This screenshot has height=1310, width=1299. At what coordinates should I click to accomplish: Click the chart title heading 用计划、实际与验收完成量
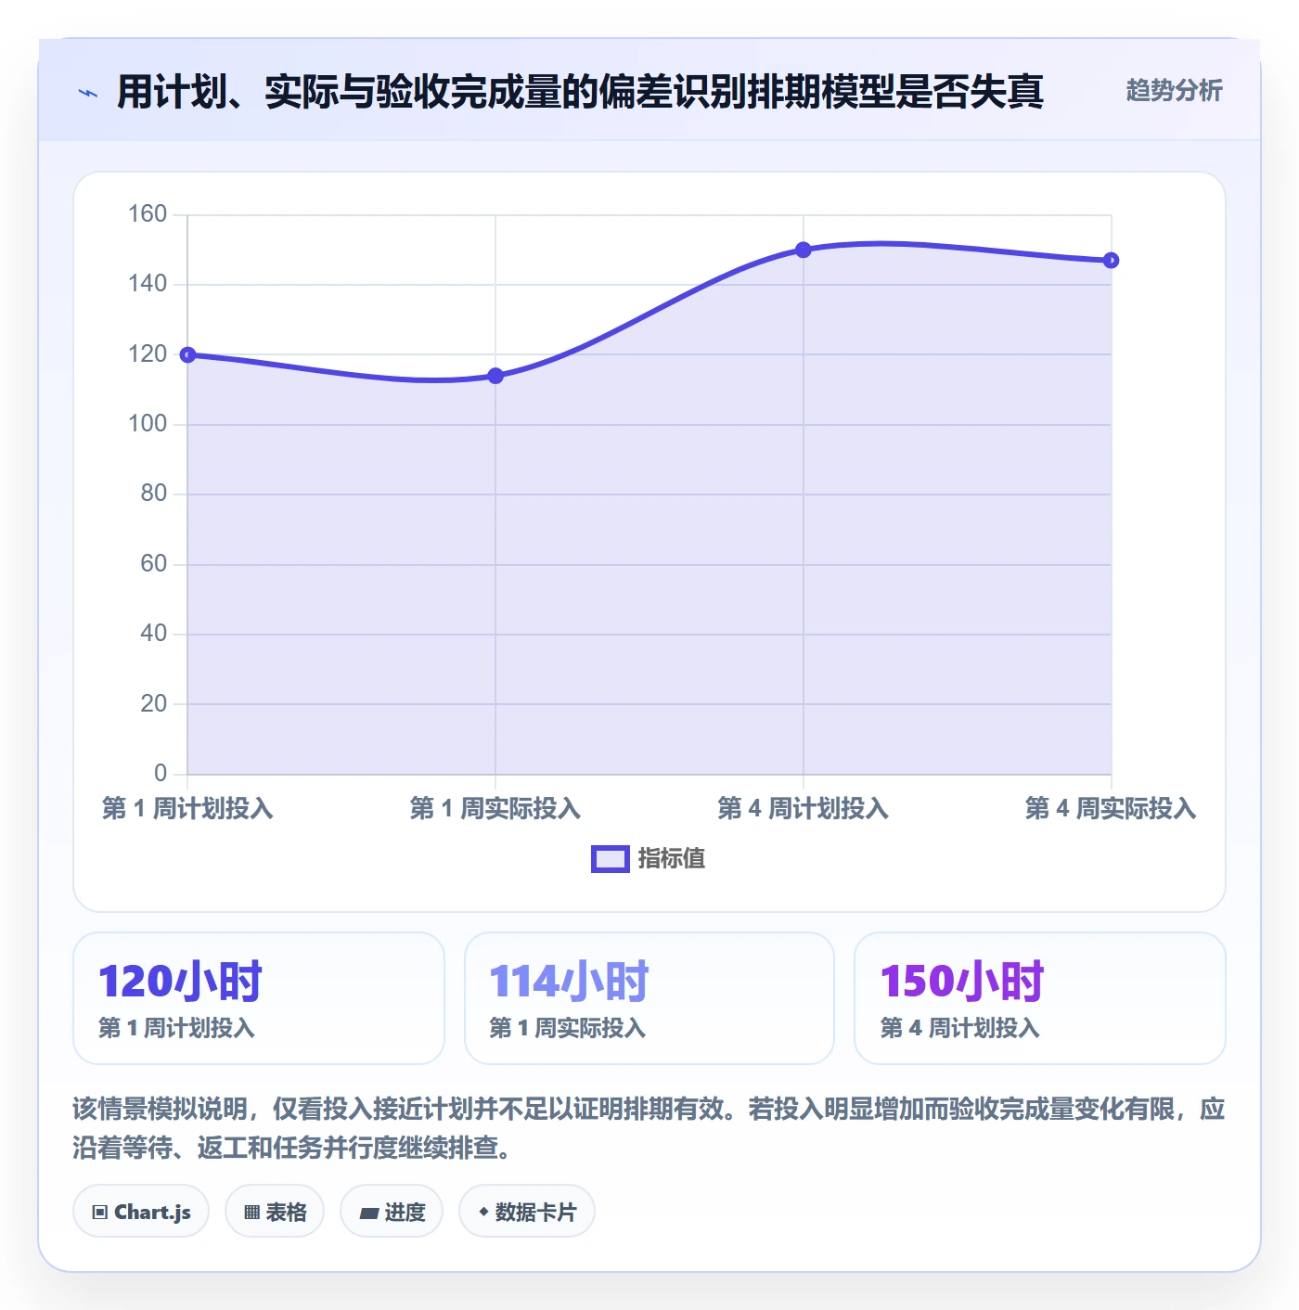pyautogui.click(x=580, y=92)
